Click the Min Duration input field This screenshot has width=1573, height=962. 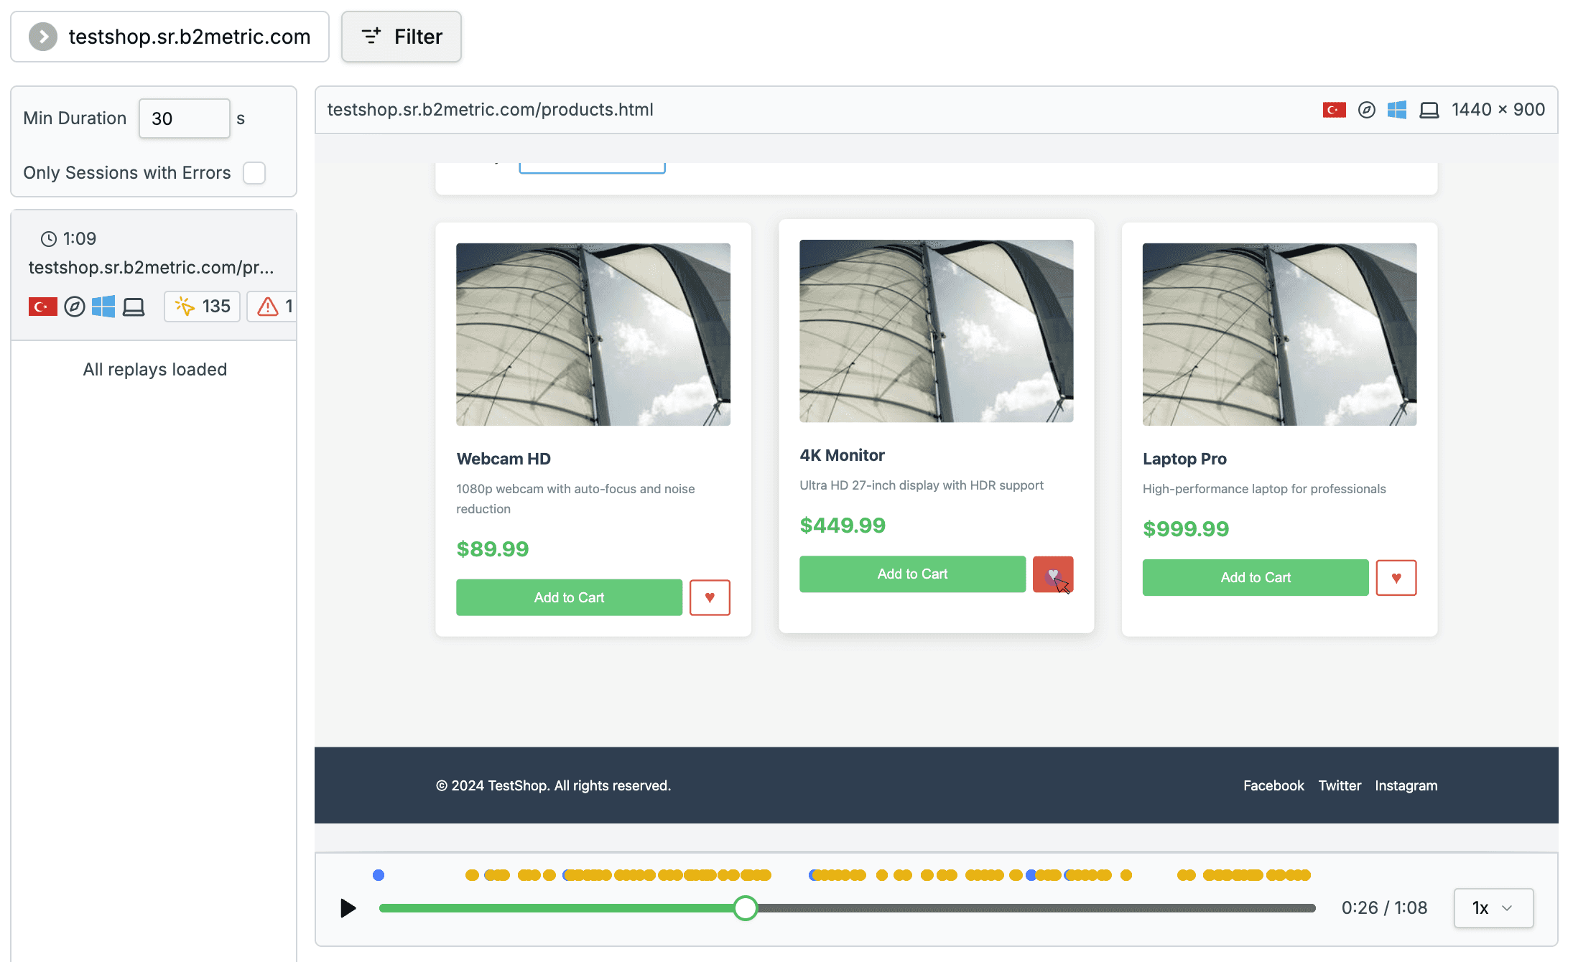click(184, 118)
